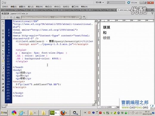
Task: Click the code pane scroll up arrow
Action: [95, 21]
